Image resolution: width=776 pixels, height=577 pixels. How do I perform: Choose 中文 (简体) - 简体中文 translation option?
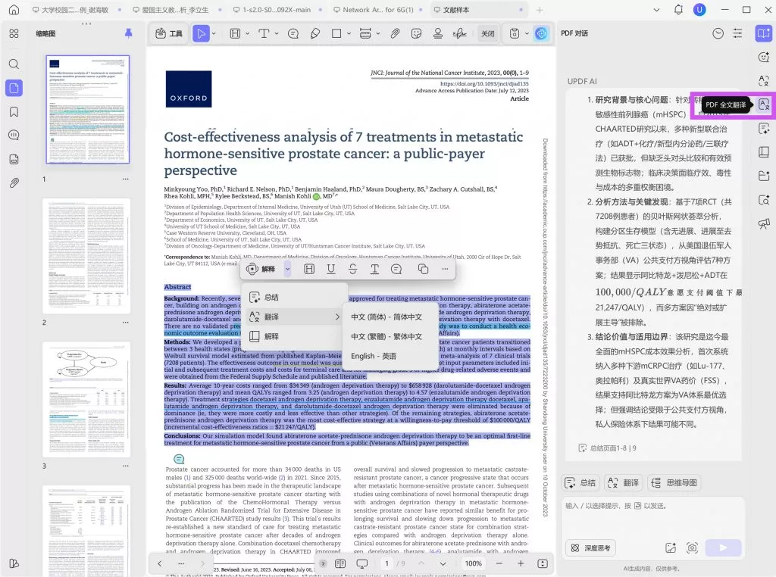pos(386,317)
